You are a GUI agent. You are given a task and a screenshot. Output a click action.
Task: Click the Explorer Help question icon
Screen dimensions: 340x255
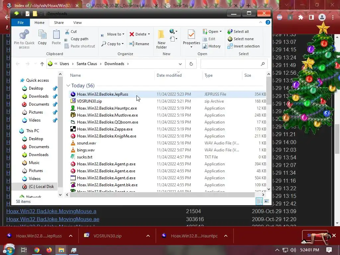(268, 22)
